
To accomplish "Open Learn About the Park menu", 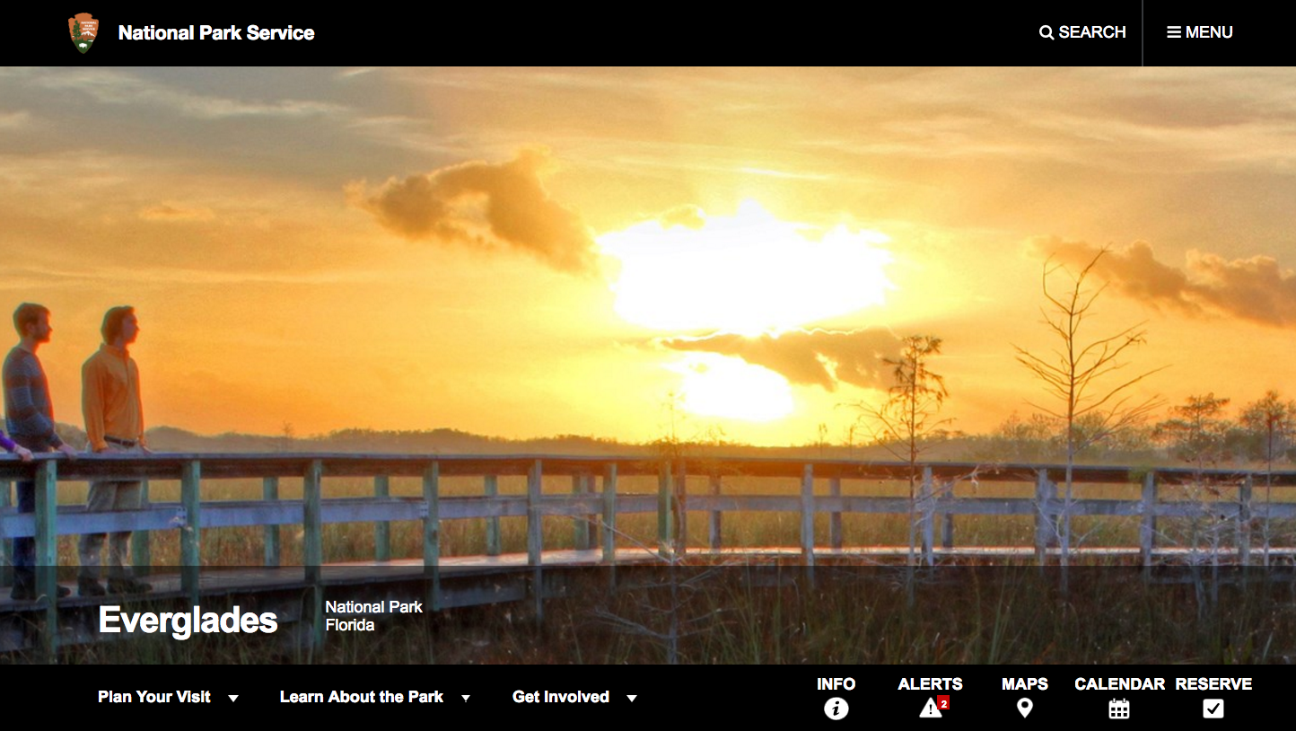I will coord(362,697).
